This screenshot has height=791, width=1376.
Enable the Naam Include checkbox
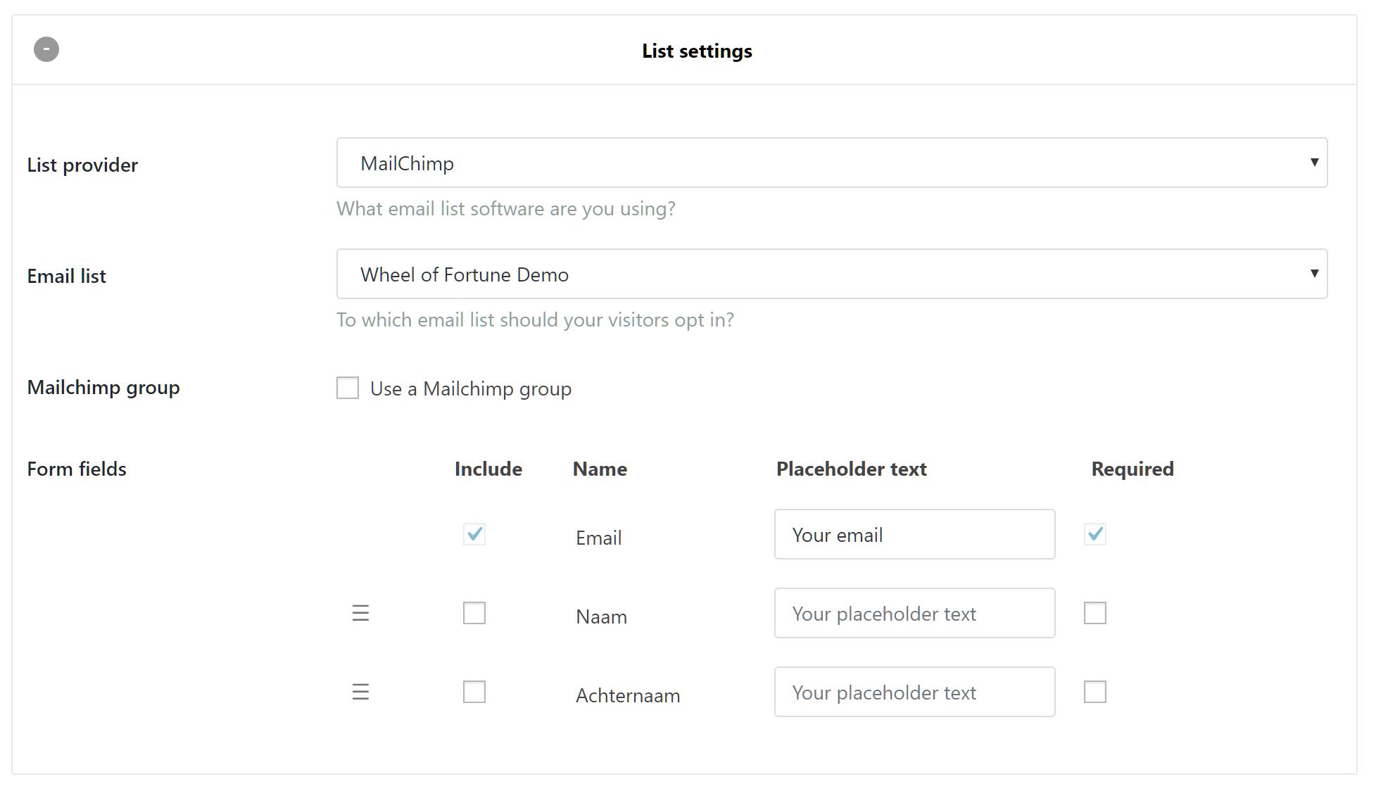click(x=474, y=612)
